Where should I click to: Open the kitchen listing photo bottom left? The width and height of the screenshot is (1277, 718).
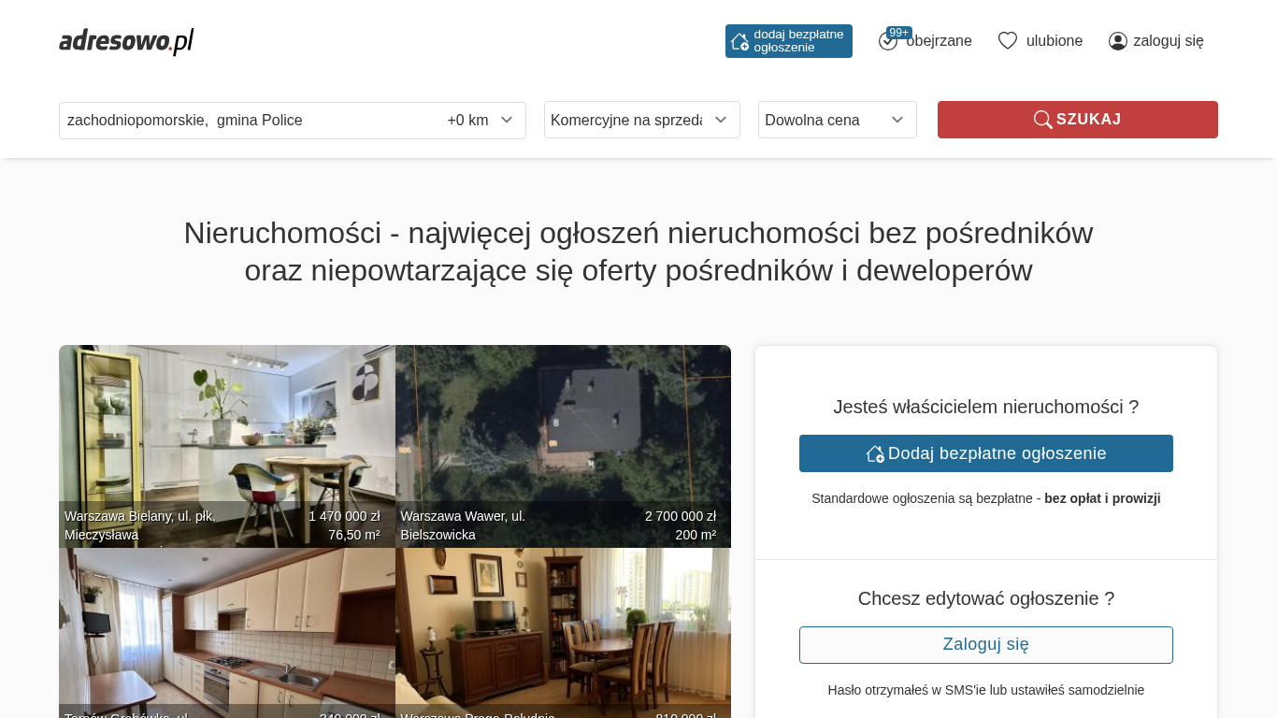(x=226, y=626)
